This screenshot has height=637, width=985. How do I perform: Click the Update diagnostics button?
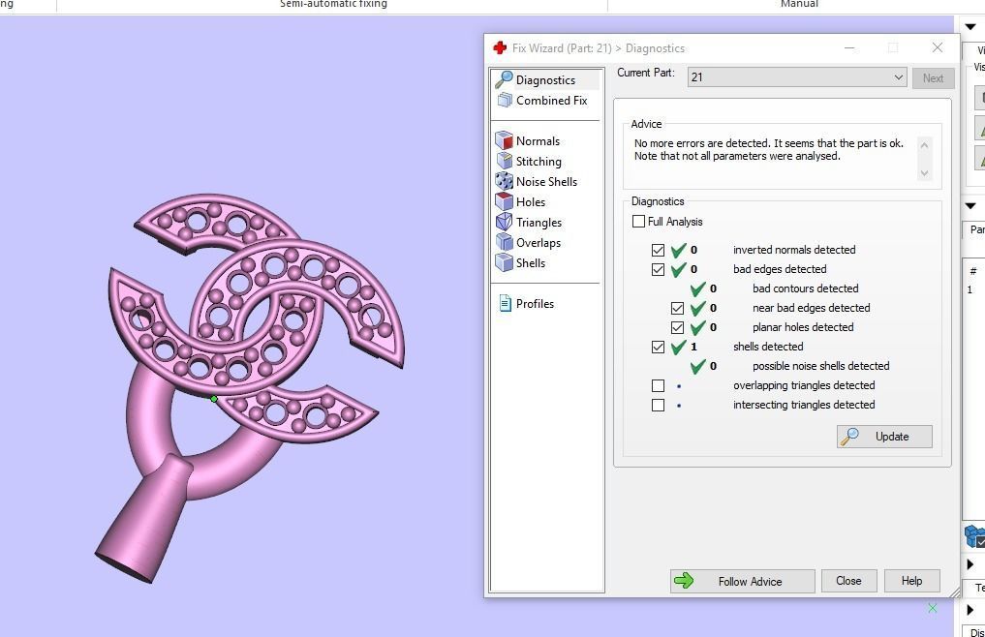pyautogui.click(x=884, y=437)
